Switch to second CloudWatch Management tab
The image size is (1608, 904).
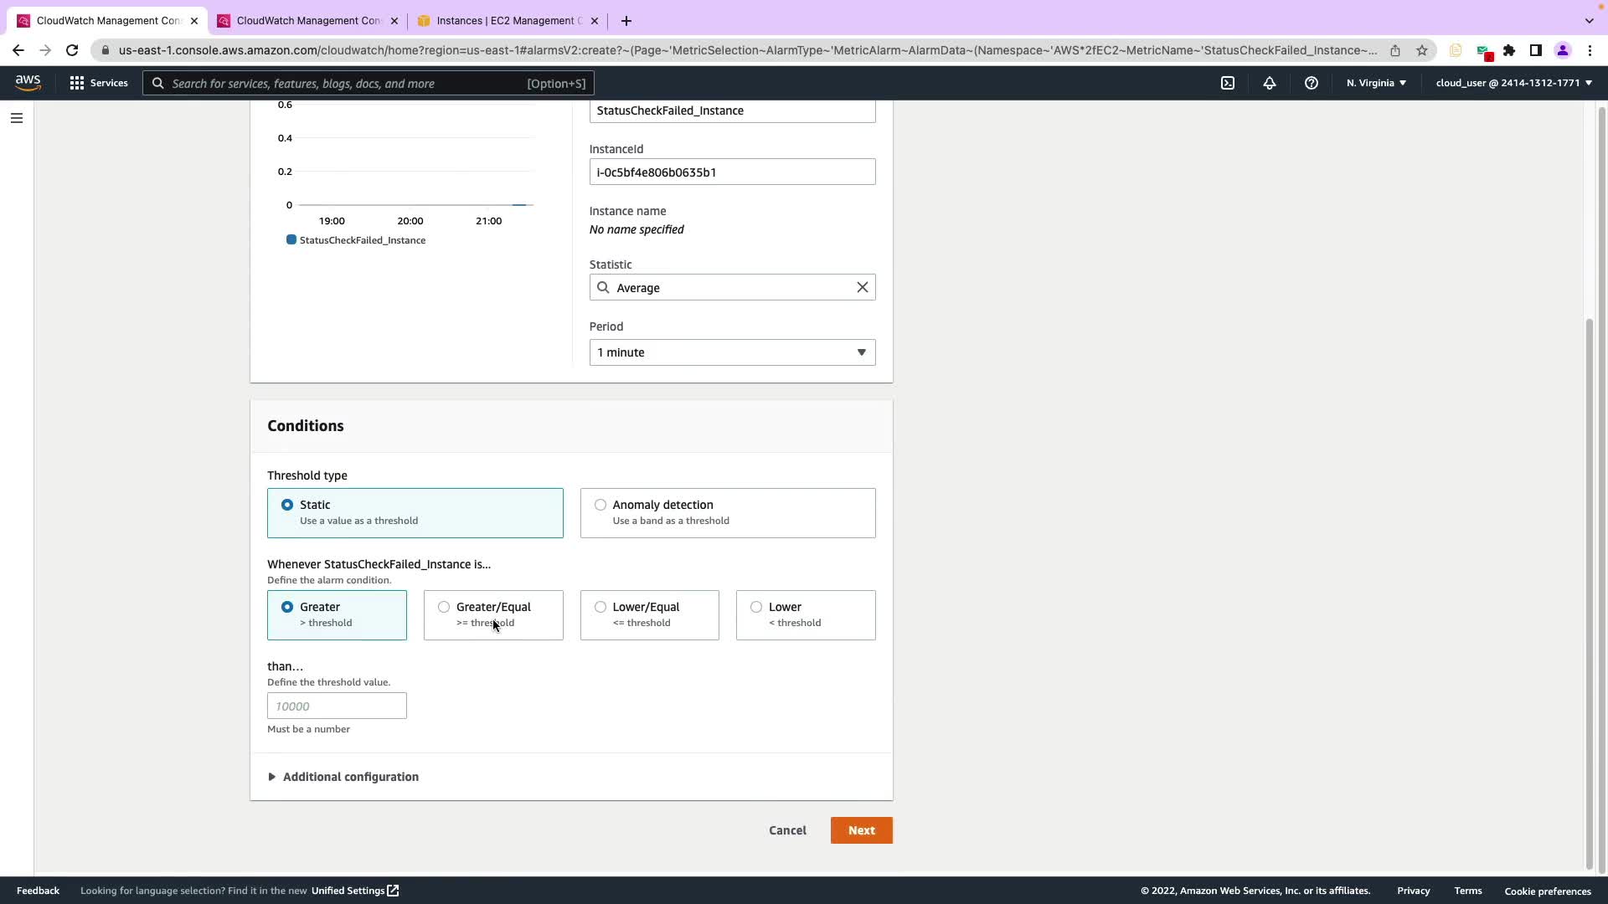point(307,21)
